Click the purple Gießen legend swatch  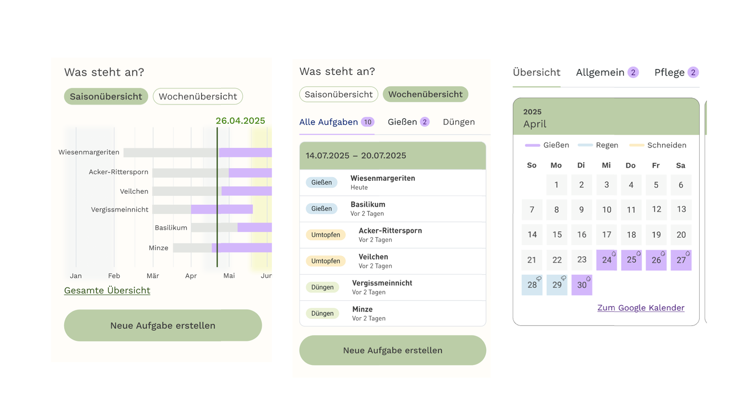(532, 146)
